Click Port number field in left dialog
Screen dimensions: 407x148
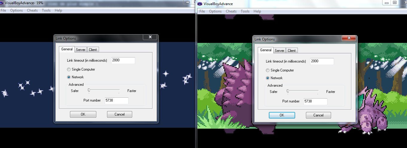[x=116, y=101]
